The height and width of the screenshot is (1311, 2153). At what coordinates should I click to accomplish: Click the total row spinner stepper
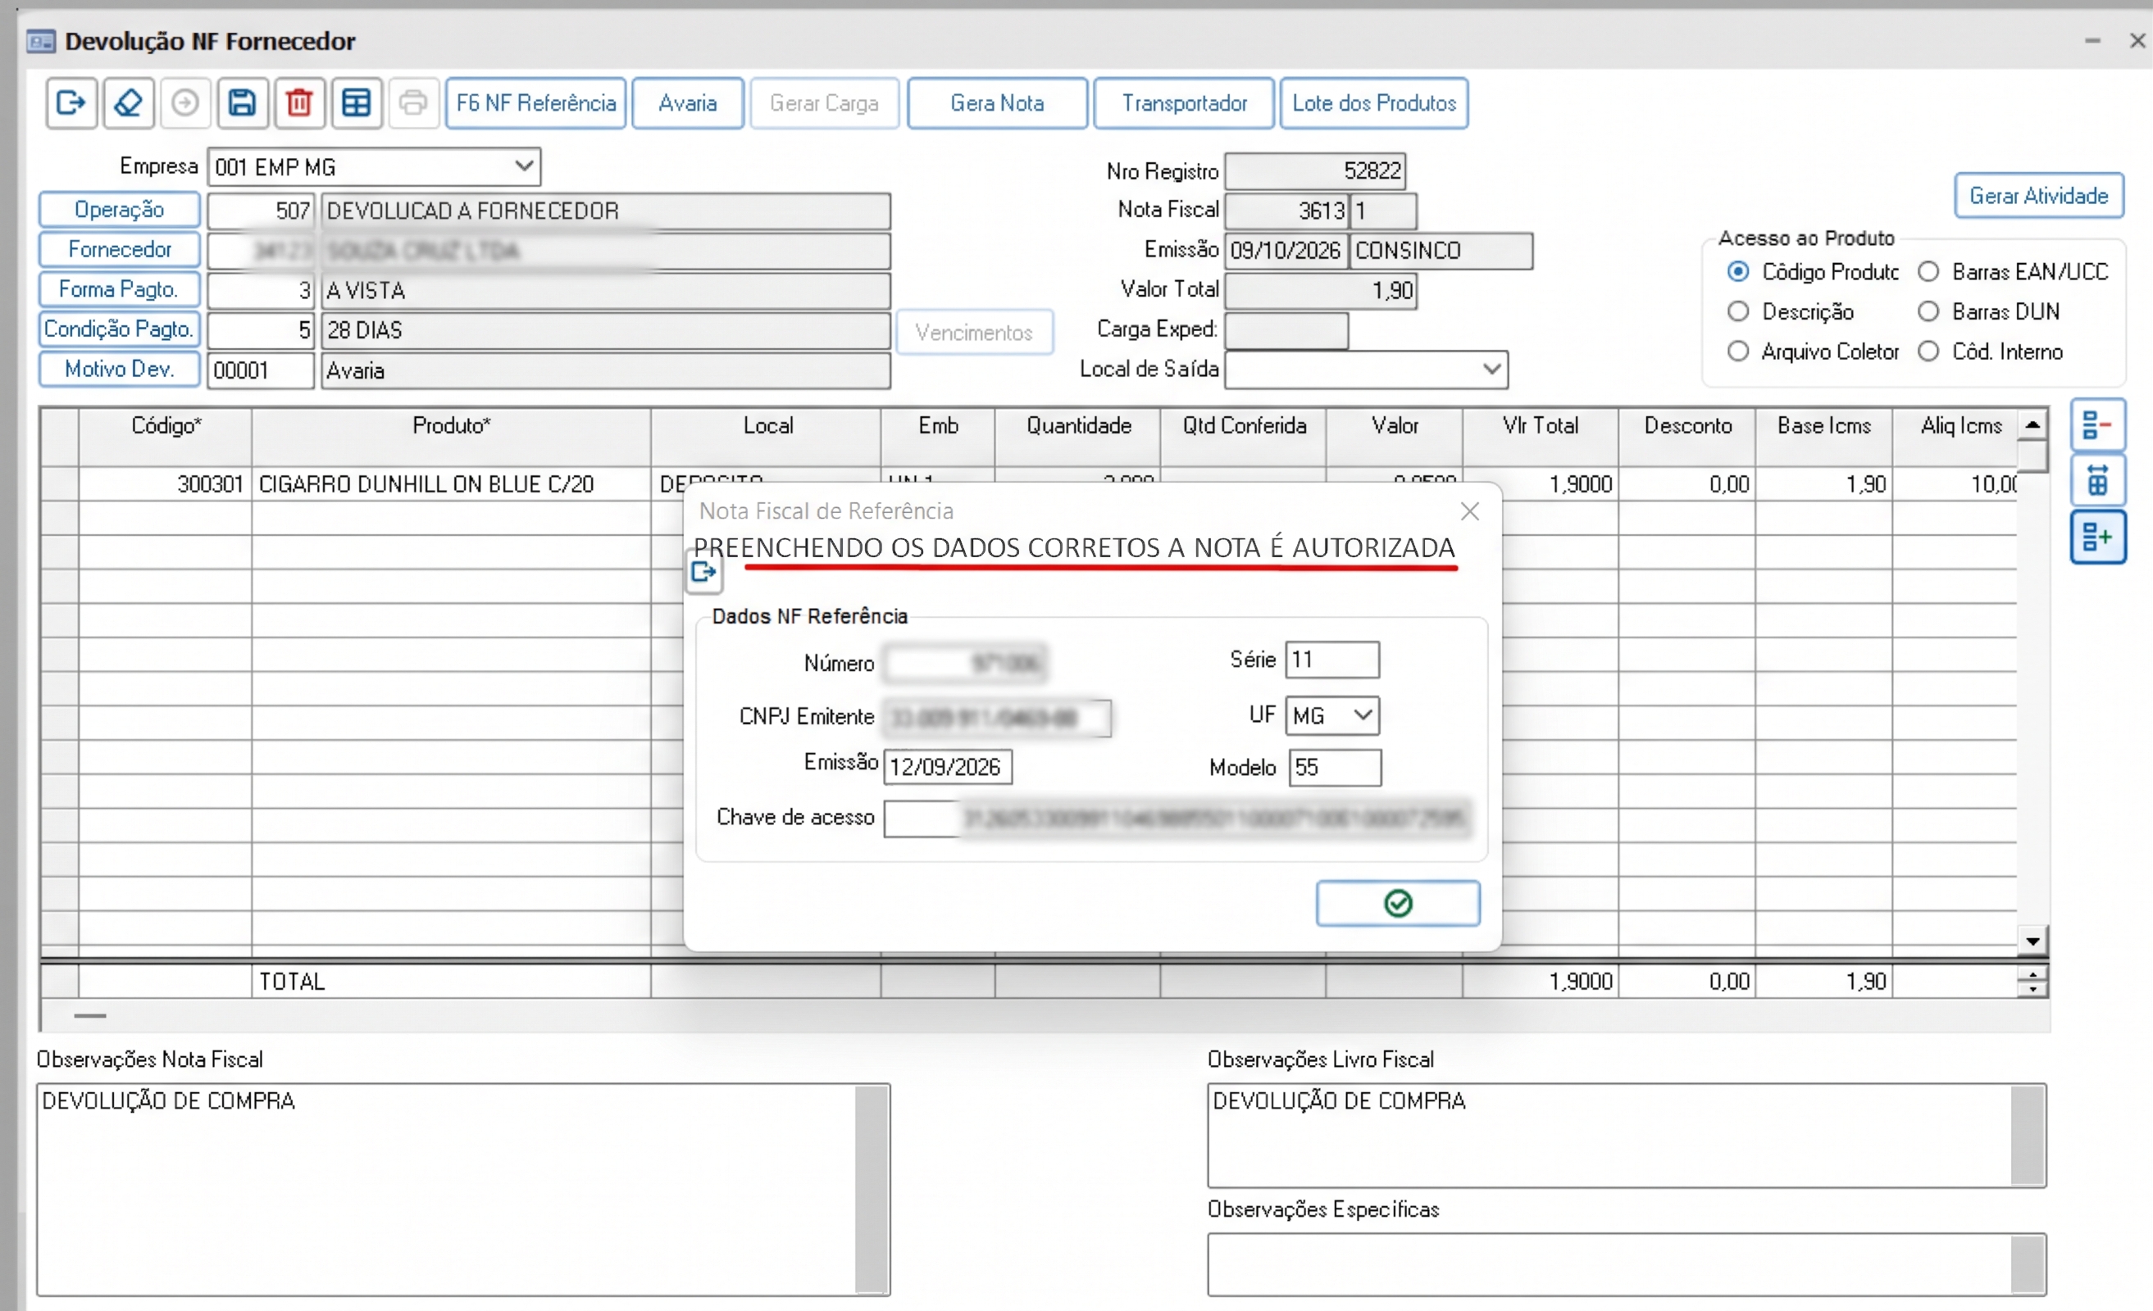coord(2032,982)
